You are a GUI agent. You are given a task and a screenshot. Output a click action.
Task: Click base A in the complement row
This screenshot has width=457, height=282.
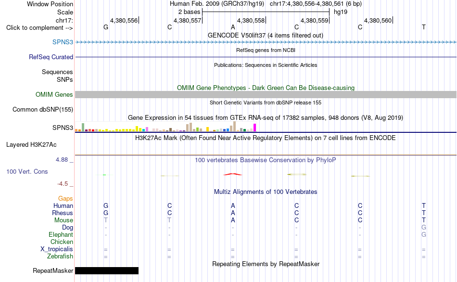coord(233,27)
